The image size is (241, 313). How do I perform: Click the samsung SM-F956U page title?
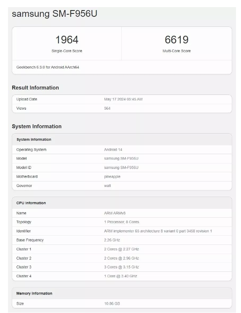click(55, 14)
